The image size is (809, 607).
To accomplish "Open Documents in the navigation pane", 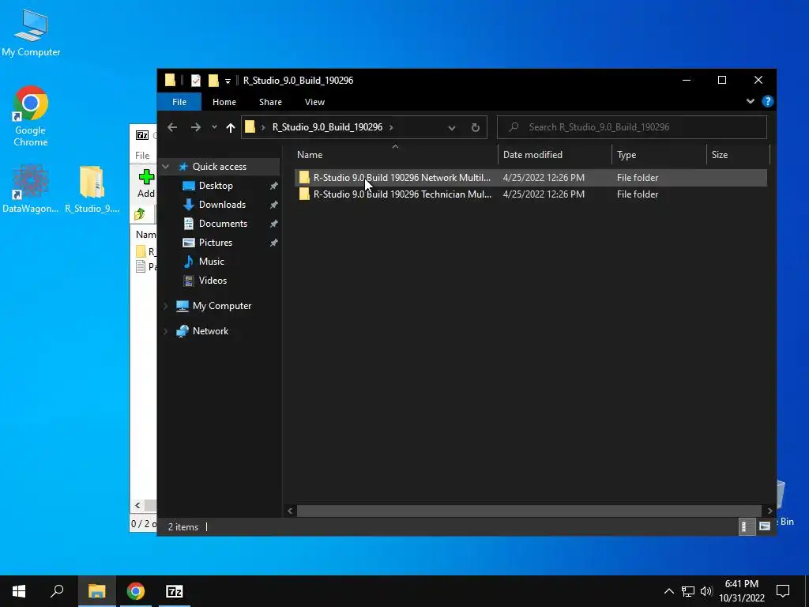I will pos(223,224).
